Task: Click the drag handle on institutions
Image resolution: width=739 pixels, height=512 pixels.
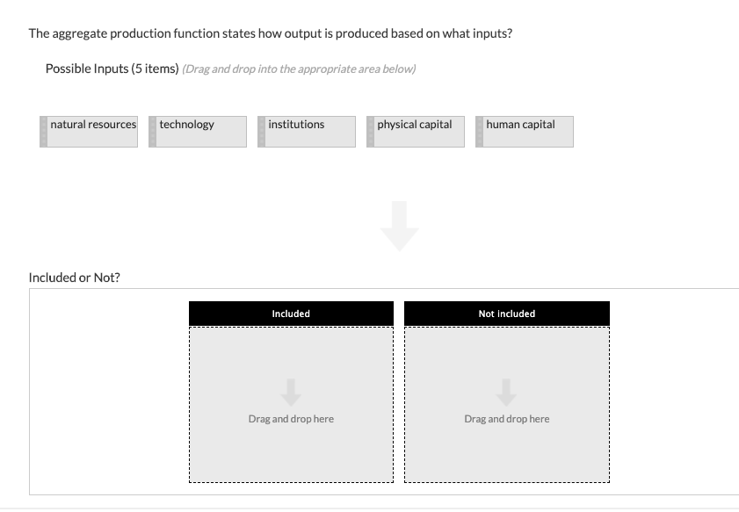Action: (260, 131)
